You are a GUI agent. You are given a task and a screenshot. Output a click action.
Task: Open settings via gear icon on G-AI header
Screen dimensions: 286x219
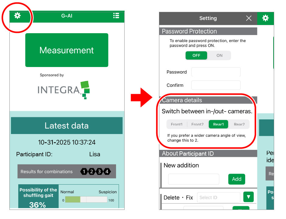17,16
